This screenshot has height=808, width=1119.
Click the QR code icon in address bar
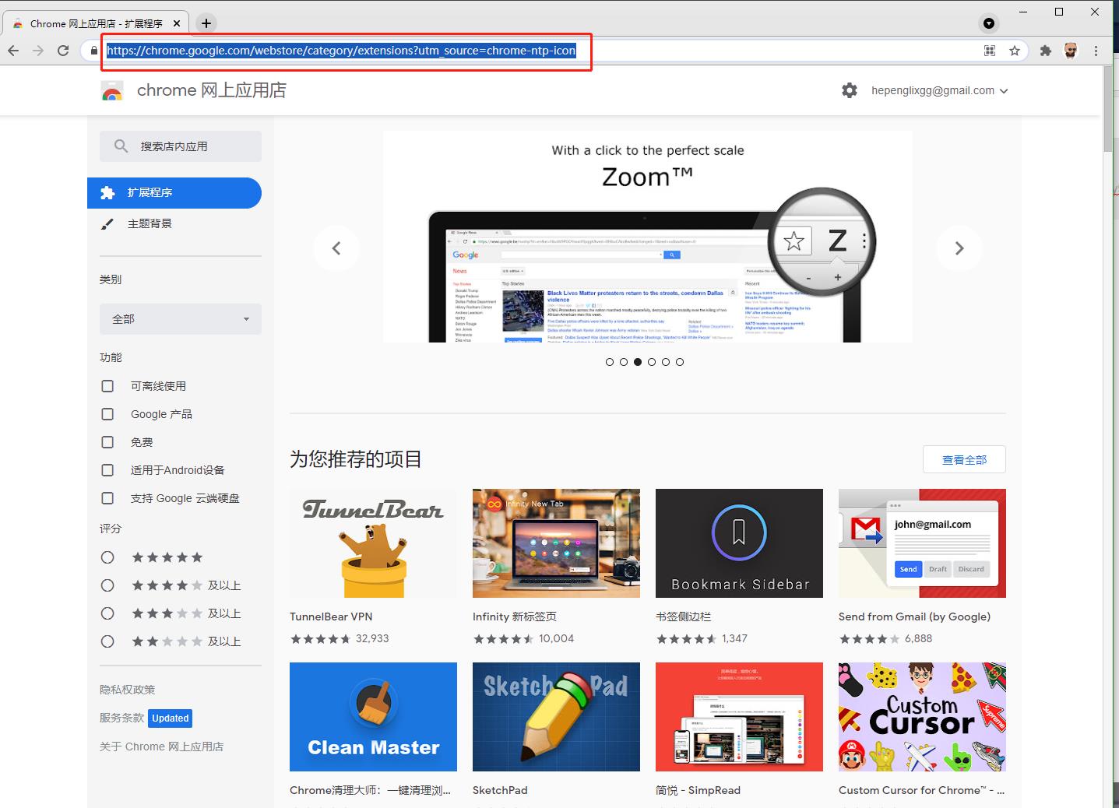coord(990,51)
